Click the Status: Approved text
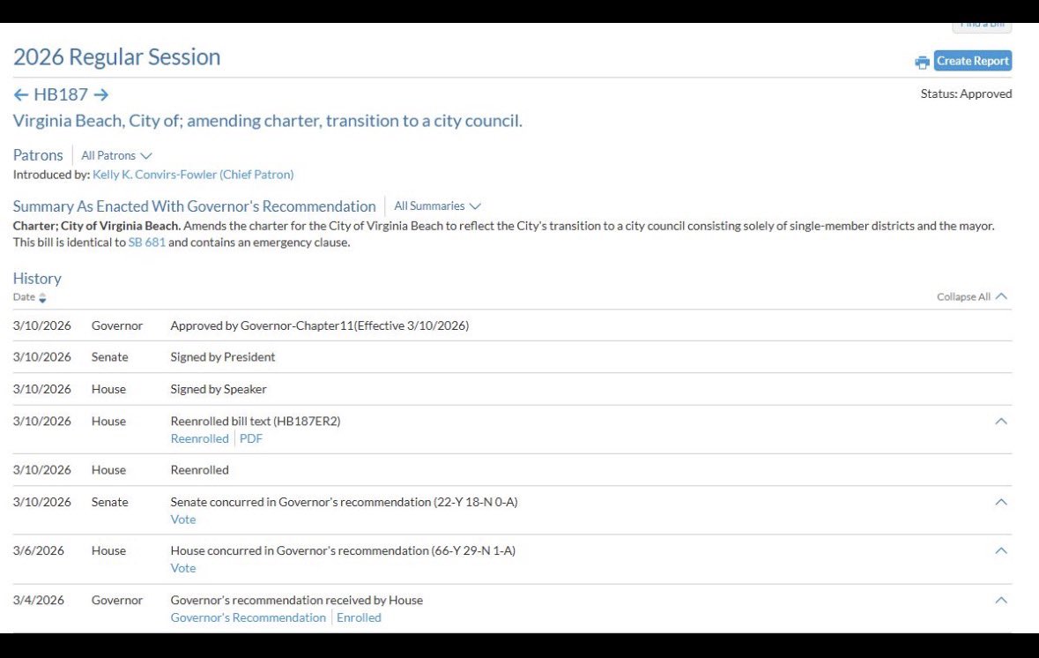 [x=966, y=93]
